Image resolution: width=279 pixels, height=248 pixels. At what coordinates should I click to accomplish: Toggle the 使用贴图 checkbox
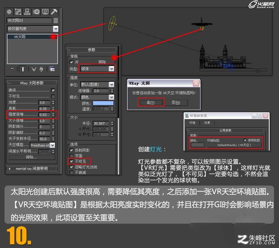pos(245,140)
